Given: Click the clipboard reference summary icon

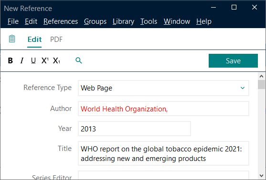Looking at the screenshot, I should (12, 39).
